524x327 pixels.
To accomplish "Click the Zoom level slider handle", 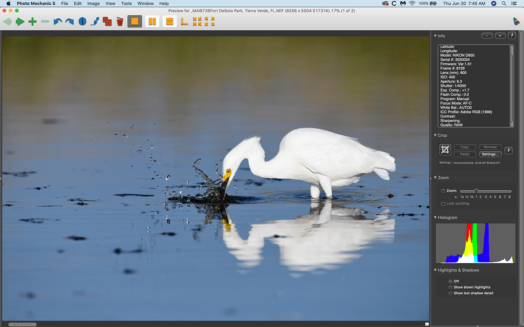I will coord(476,191).
